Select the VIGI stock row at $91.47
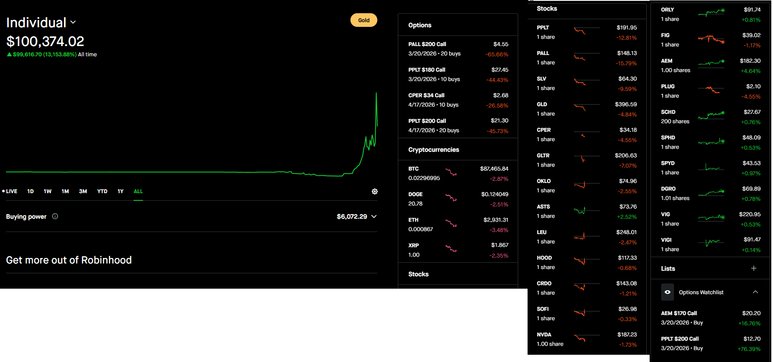 click(711, 244)
